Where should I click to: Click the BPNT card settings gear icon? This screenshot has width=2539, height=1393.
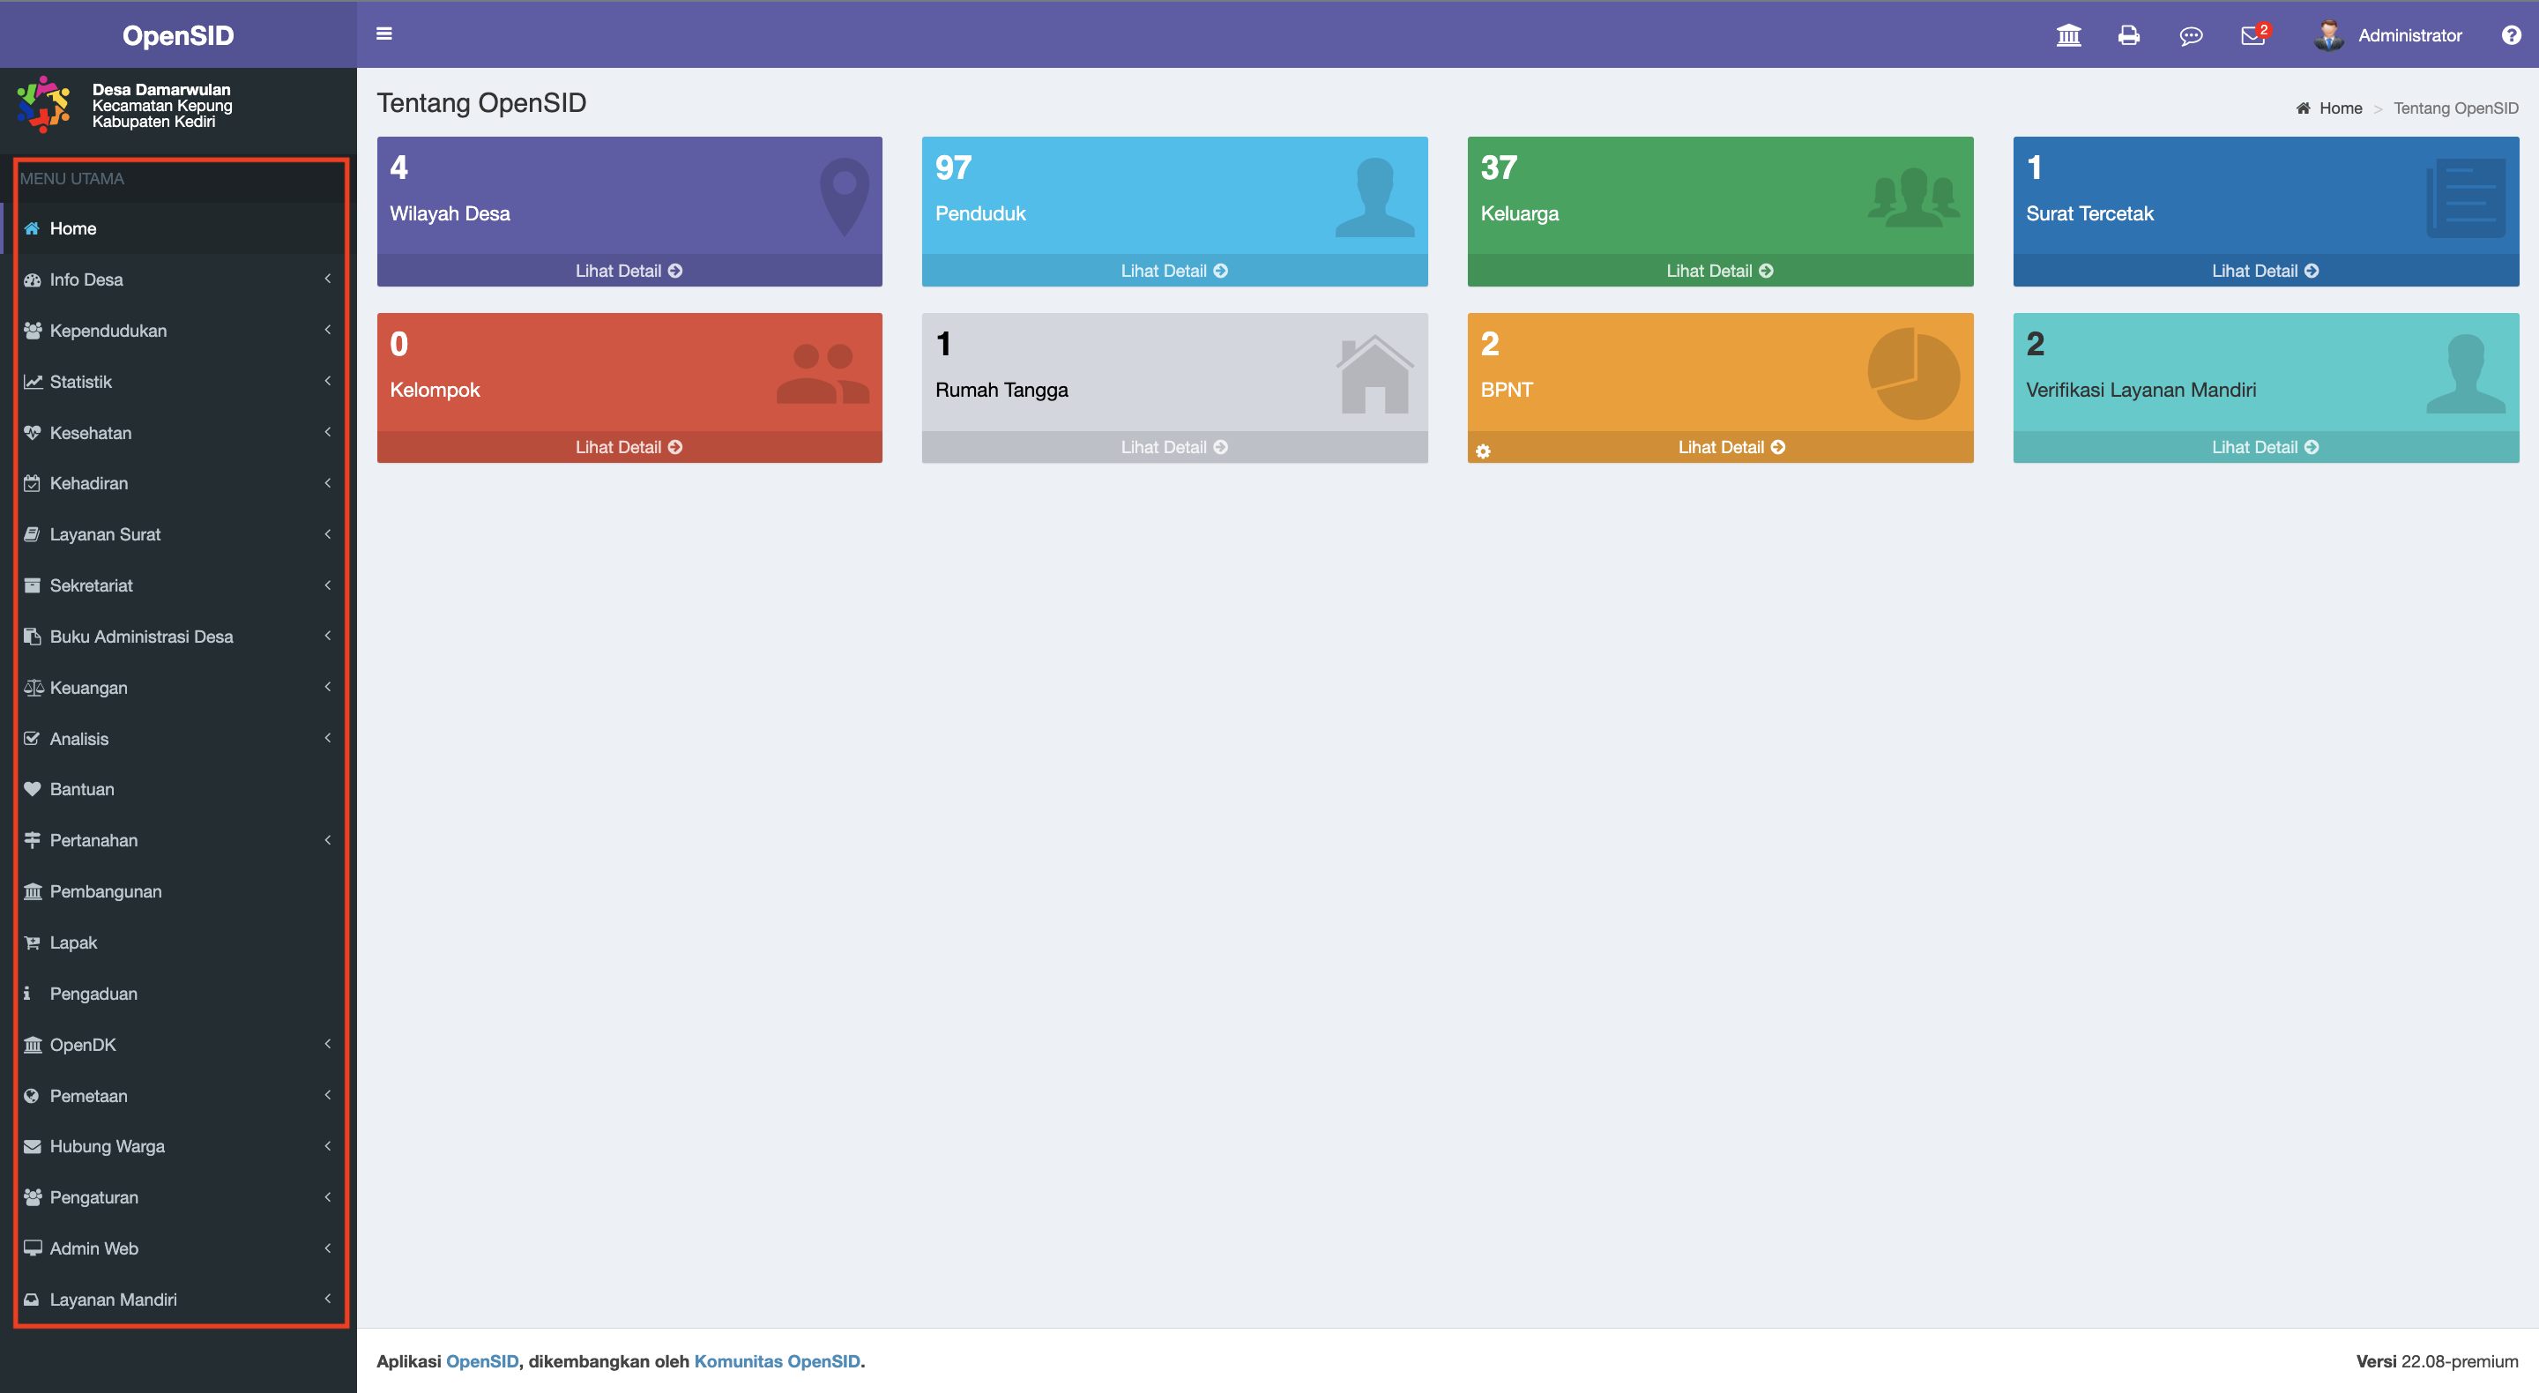(1484, 451)
